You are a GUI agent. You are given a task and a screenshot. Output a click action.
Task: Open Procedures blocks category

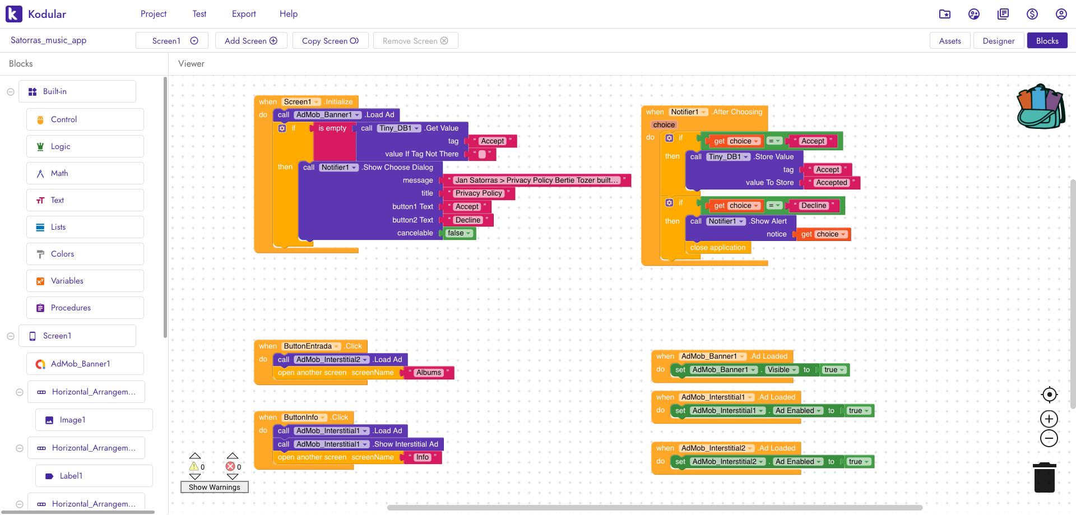pyautogui.click(x=85, y=308)
